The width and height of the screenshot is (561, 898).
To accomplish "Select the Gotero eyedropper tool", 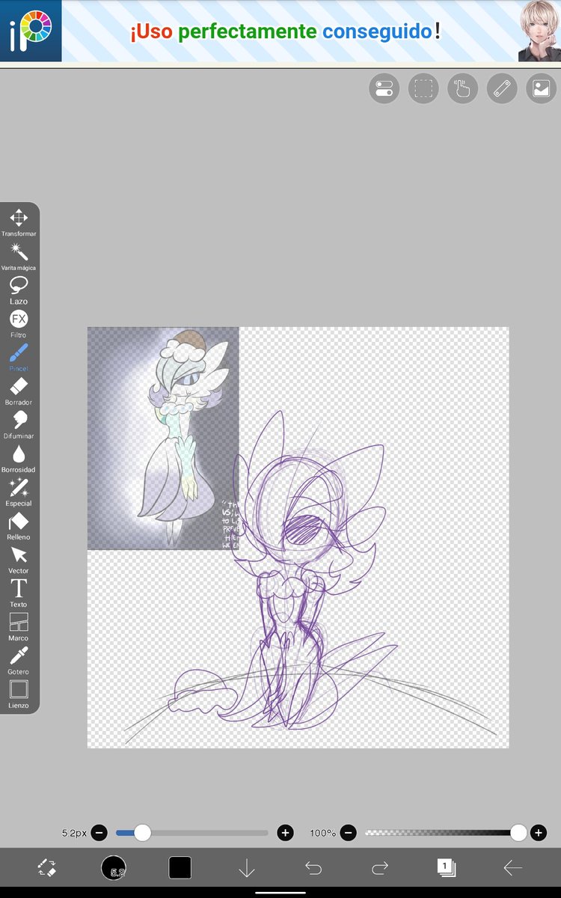I will click(x=19, y=660).
